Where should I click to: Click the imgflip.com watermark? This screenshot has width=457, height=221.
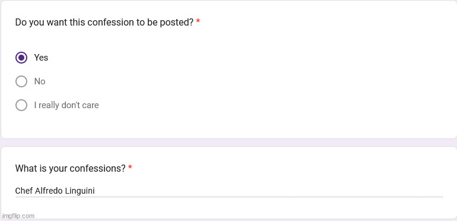point(18,216)
